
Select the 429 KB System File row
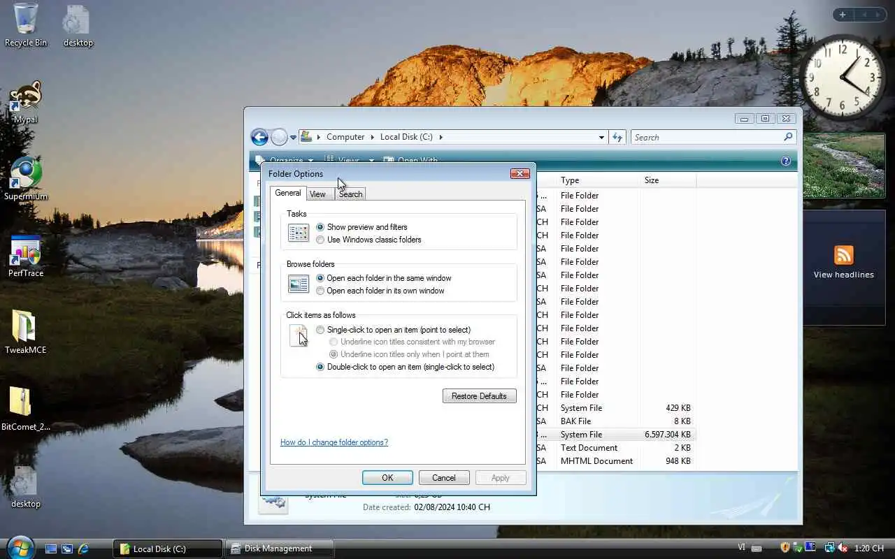click(x=615, y=408)
